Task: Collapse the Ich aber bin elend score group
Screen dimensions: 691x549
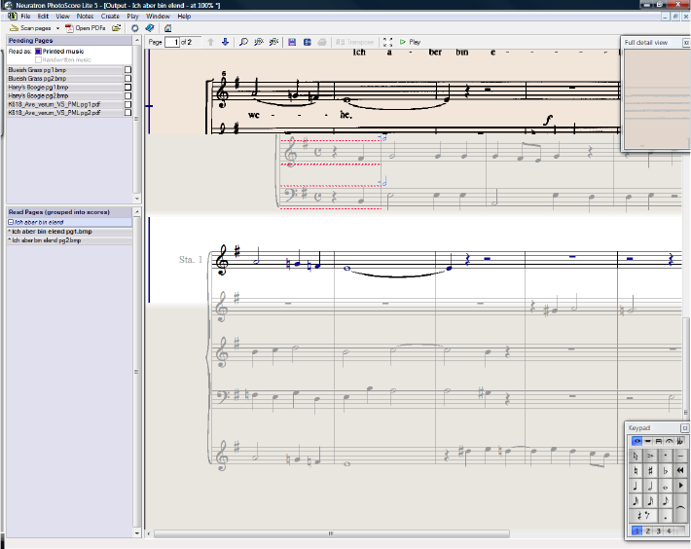Action: click(11, 222)
